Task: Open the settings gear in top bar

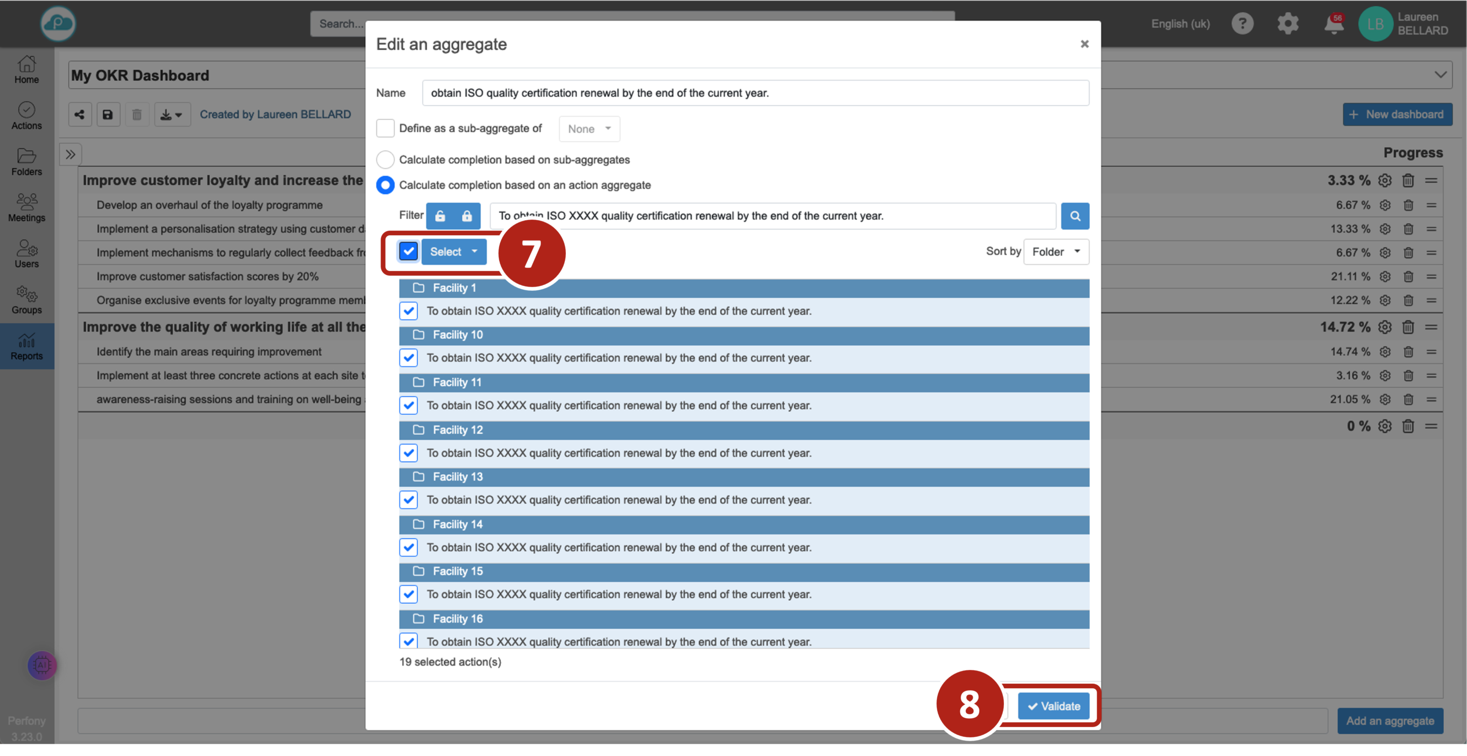Action: point(1288,24)
